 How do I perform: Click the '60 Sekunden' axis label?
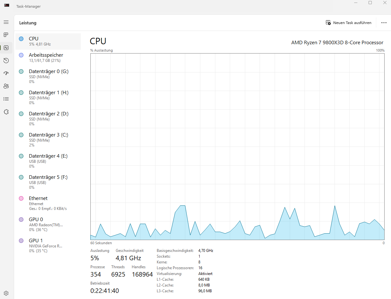tap(101, 243)
